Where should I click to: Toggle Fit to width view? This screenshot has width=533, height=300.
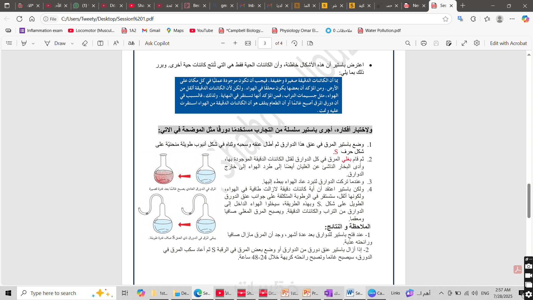(248, 43)
